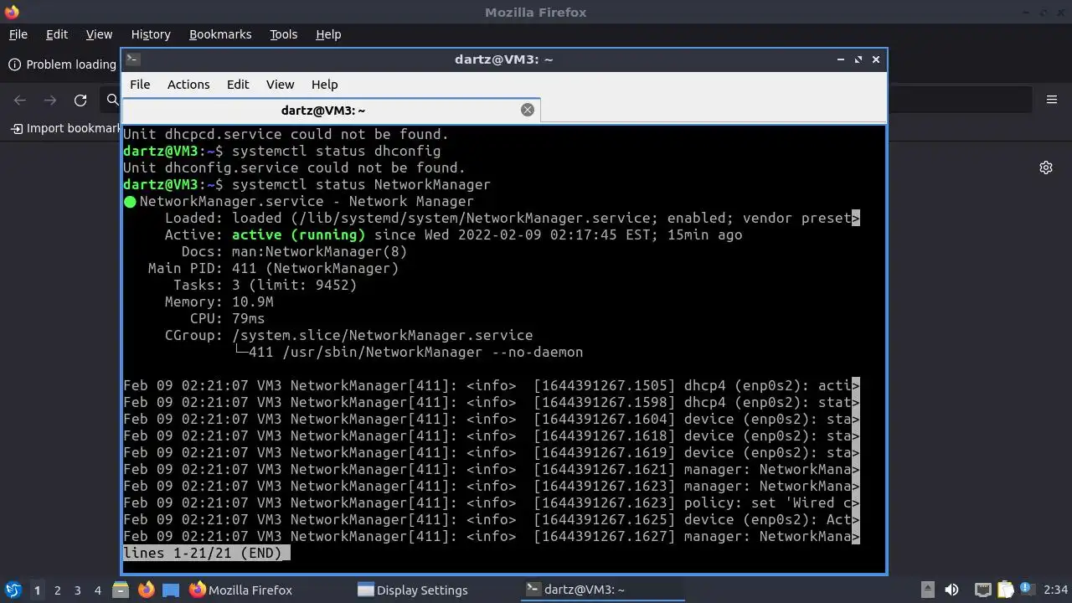
Task: Click the 'active (running)' status text
Action: click(298, 234)
